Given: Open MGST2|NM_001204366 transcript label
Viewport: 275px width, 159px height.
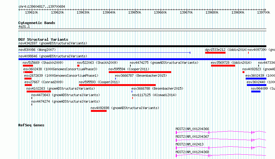Looking at the screenshot, I should point(192,129).
